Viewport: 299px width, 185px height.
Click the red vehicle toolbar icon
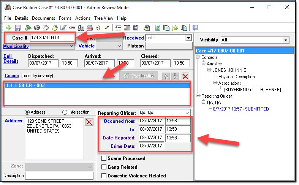90,28
